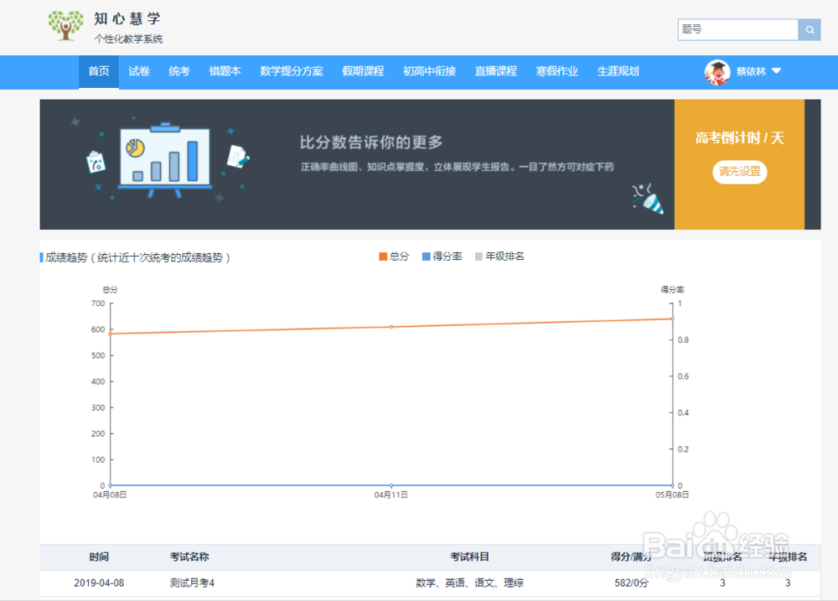The width and height of the screenshot is (838, 601).
Task: Open the 初高中衔接 menu item
Action: point(429,71)
